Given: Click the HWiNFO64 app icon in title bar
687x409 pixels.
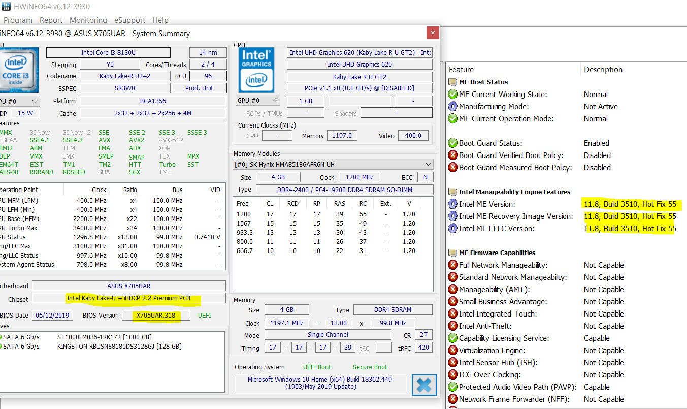Looking at the screenshot, I should coord(7,6).
